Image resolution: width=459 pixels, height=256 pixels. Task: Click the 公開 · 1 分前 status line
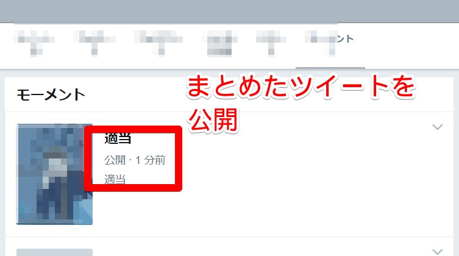[135, 160]
